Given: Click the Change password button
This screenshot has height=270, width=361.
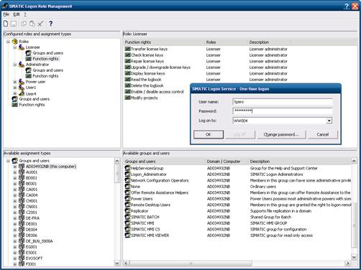Looking at the screenshot, I should (281, 134).
